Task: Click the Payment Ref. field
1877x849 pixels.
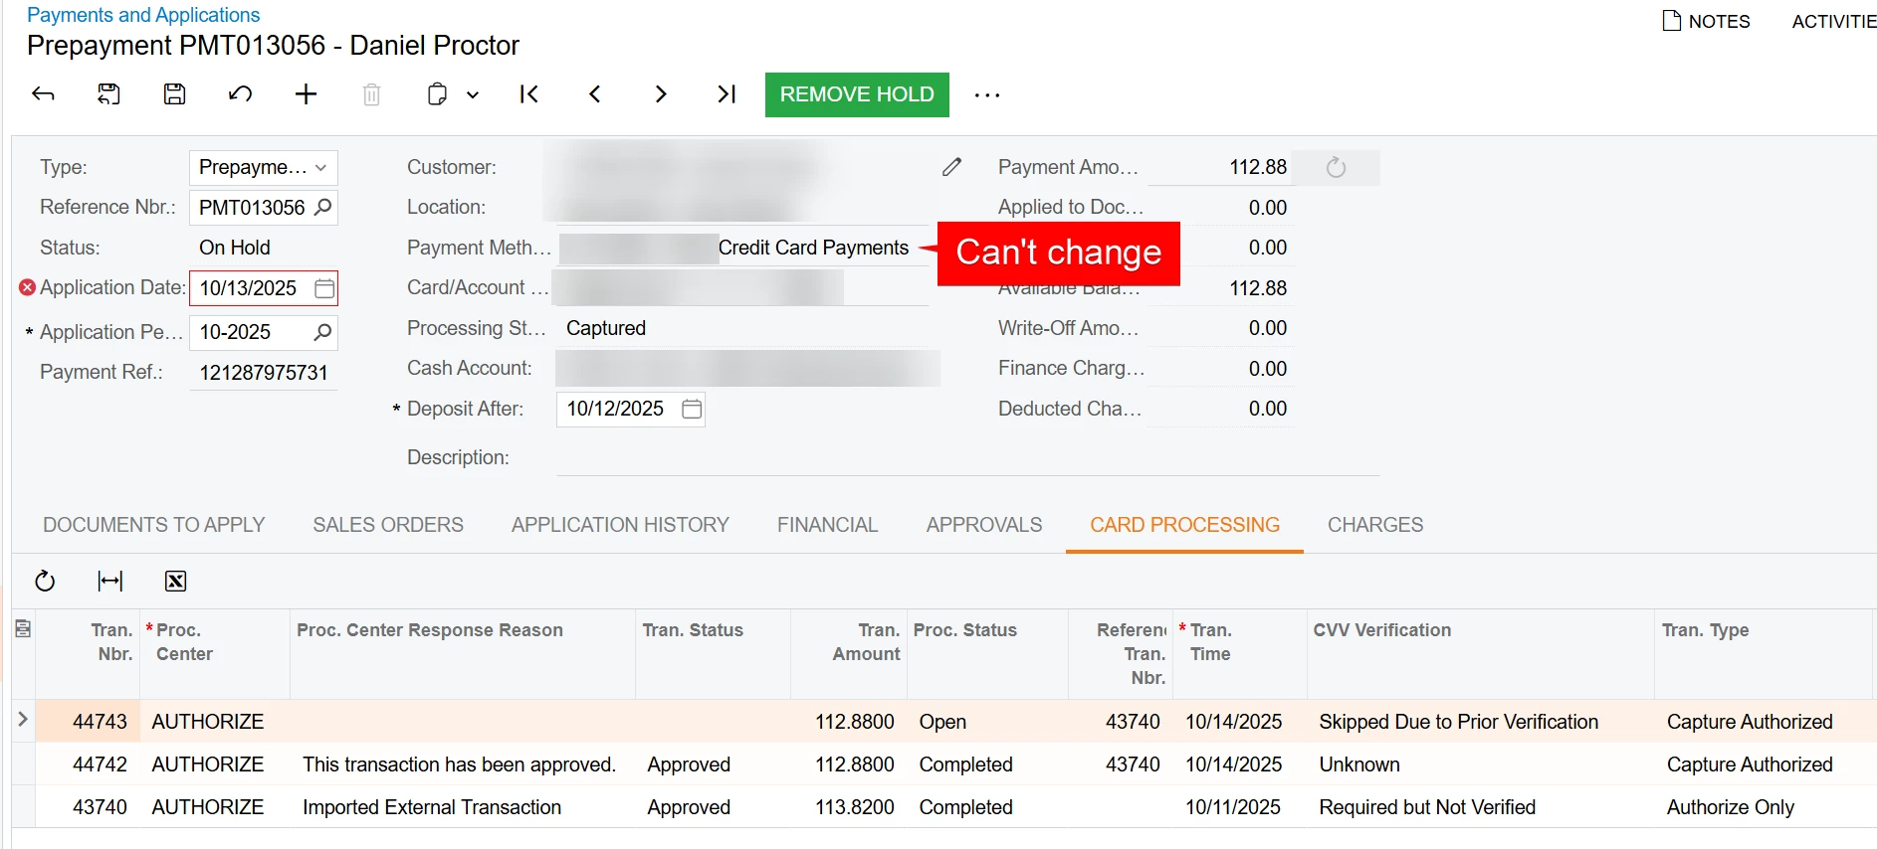Action: 264,373
